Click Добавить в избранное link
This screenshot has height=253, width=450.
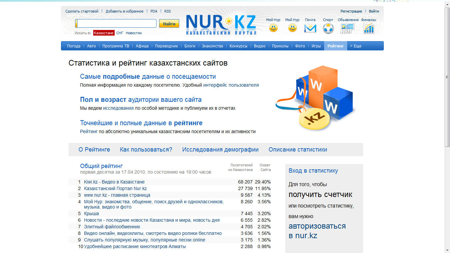(x=125, y=11)
